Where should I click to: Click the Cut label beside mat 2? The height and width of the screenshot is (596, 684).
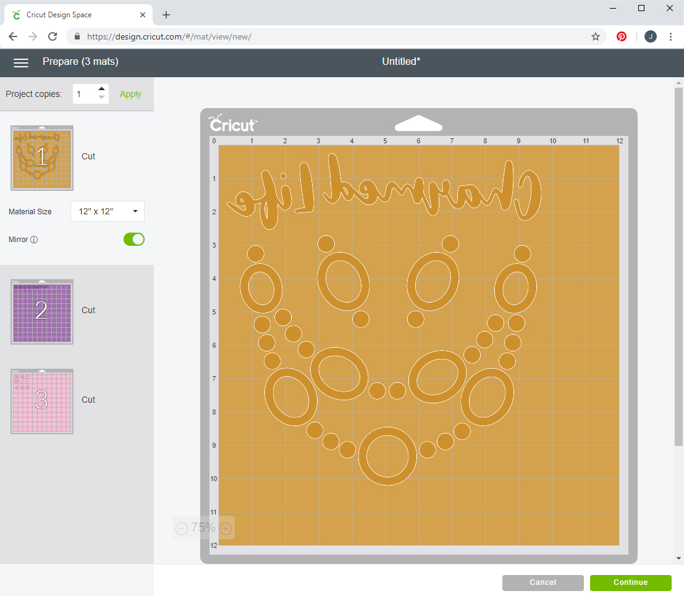pos(88,310)
